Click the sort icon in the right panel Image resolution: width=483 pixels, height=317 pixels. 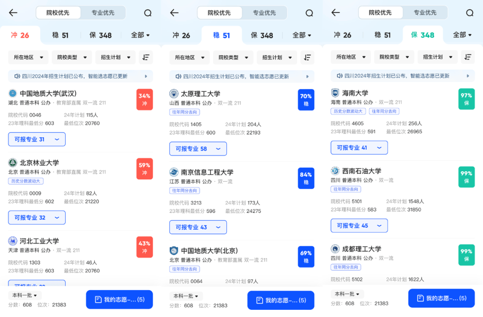468,57
